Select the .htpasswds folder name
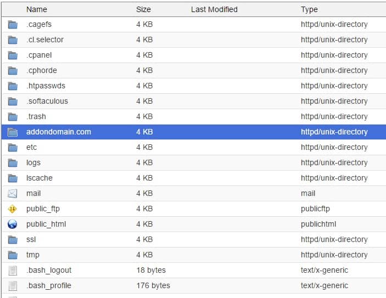This screenshot has width=386, height=298. pos(46,86)
